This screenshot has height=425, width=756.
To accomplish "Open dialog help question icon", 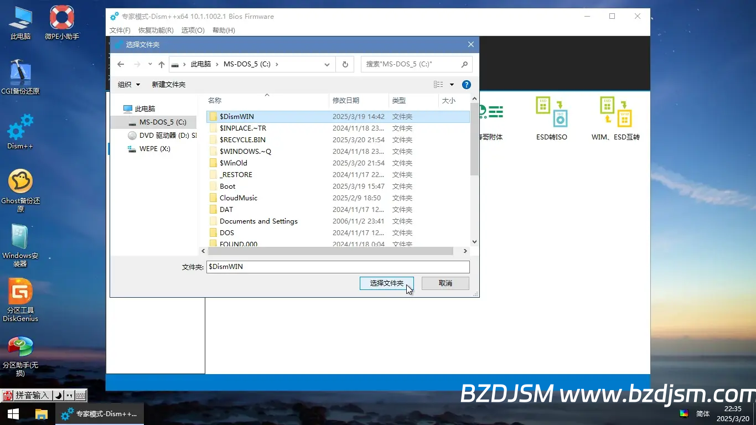I will coord(467,85).
